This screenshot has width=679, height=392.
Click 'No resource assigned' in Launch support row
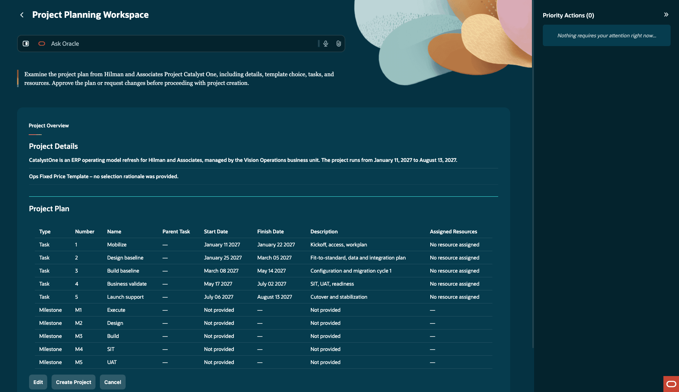pyautogui.click(x=454, y=297)
